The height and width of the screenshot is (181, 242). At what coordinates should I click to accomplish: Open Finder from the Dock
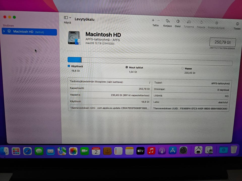point(4,151)
